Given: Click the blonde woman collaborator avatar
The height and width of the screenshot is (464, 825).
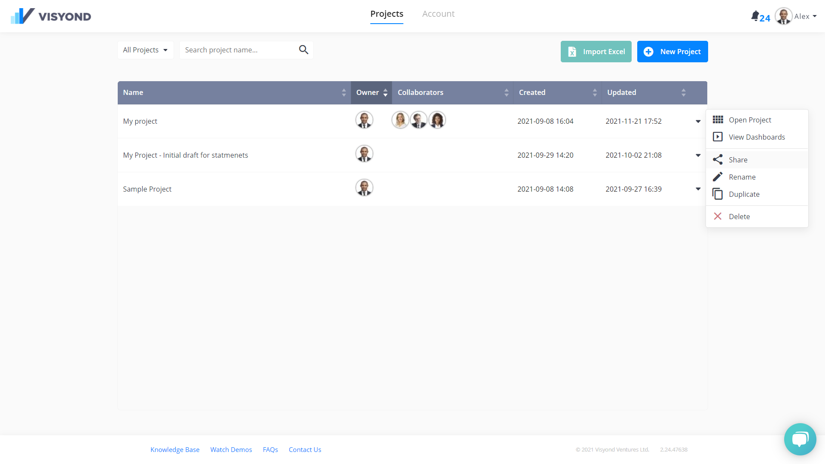Looking at the screenshot, I should pos(400,120).
